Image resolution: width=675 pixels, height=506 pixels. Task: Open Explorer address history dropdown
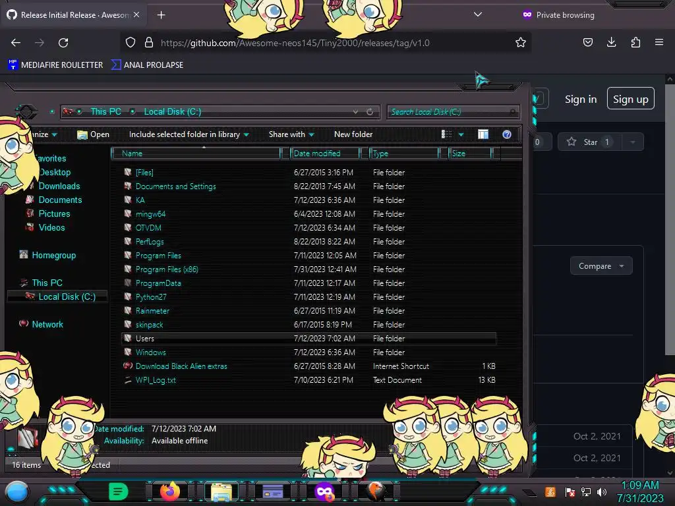(355, 112)
